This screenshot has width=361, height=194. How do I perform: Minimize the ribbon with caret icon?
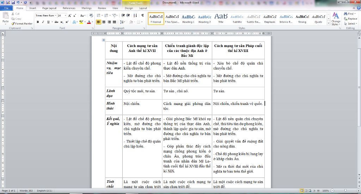(x=355, y=8)
